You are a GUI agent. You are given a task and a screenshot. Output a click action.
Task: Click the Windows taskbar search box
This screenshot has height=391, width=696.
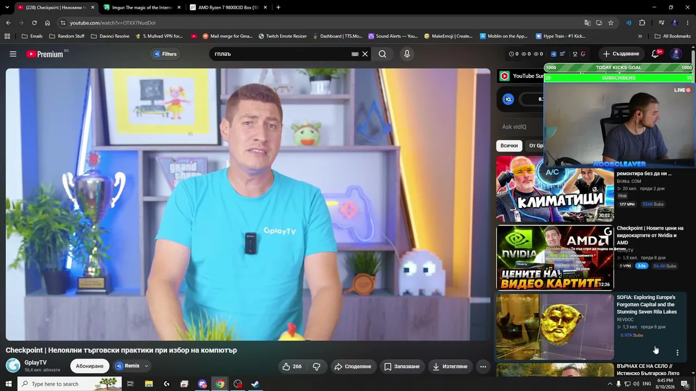(70, 384)
